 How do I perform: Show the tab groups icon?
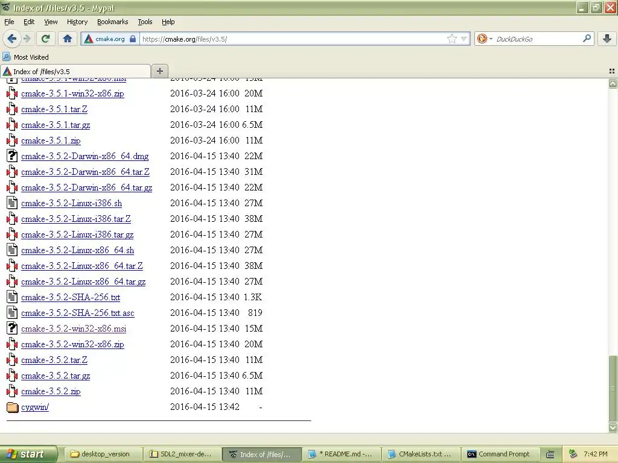612,71
